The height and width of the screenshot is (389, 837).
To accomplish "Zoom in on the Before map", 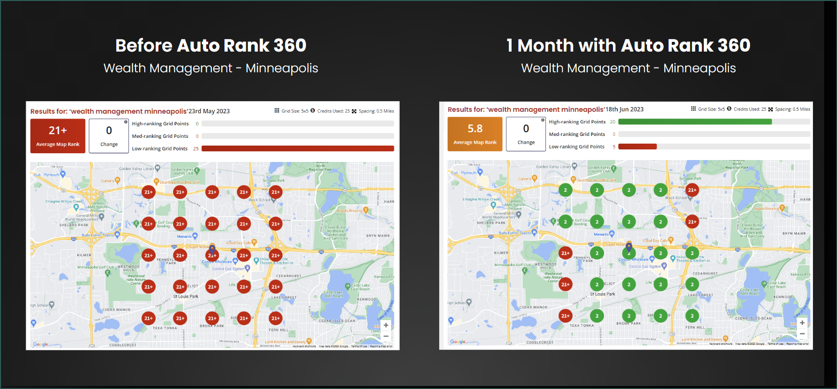I will coord(386,325).
